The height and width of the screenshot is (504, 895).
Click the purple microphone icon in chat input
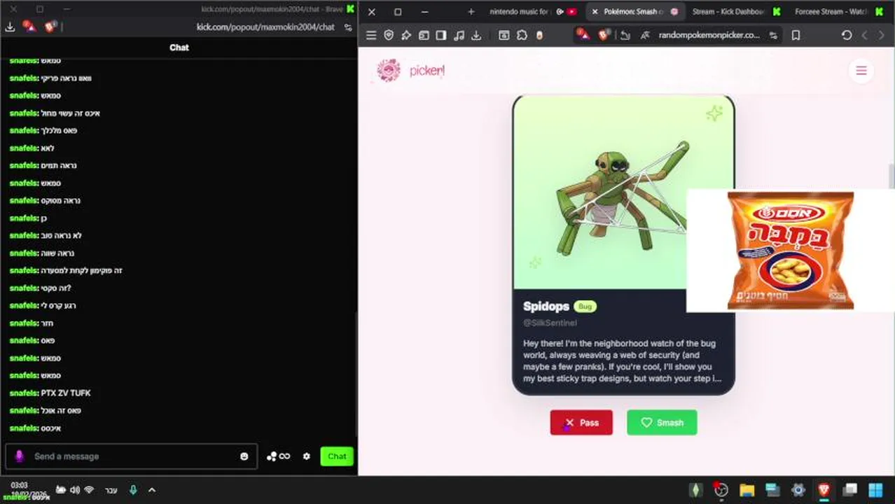tap(20, 456)
